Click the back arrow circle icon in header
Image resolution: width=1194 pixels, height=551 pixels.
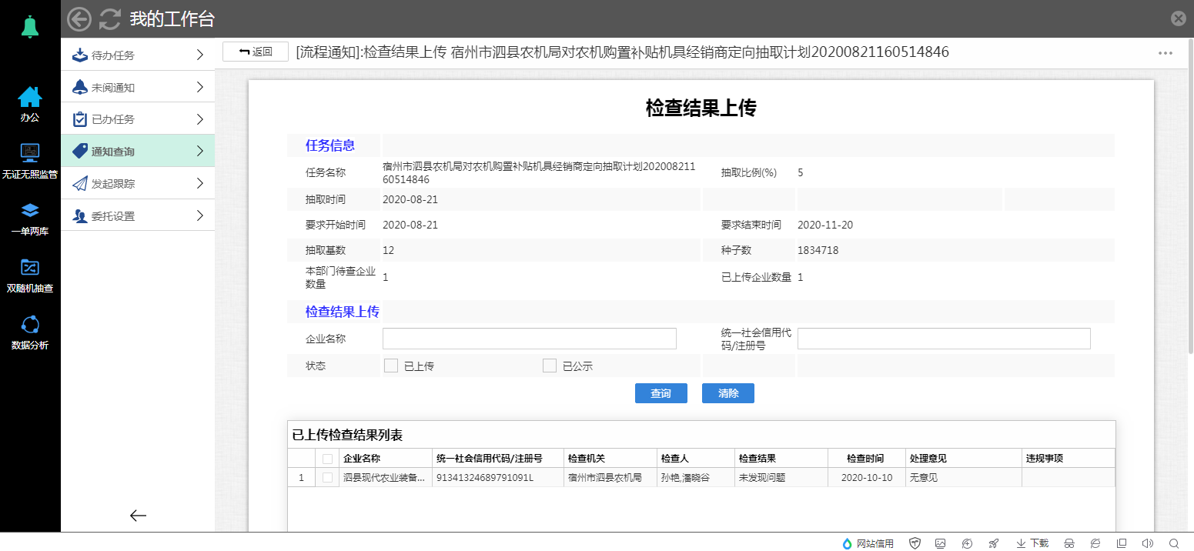pos(79,19)
